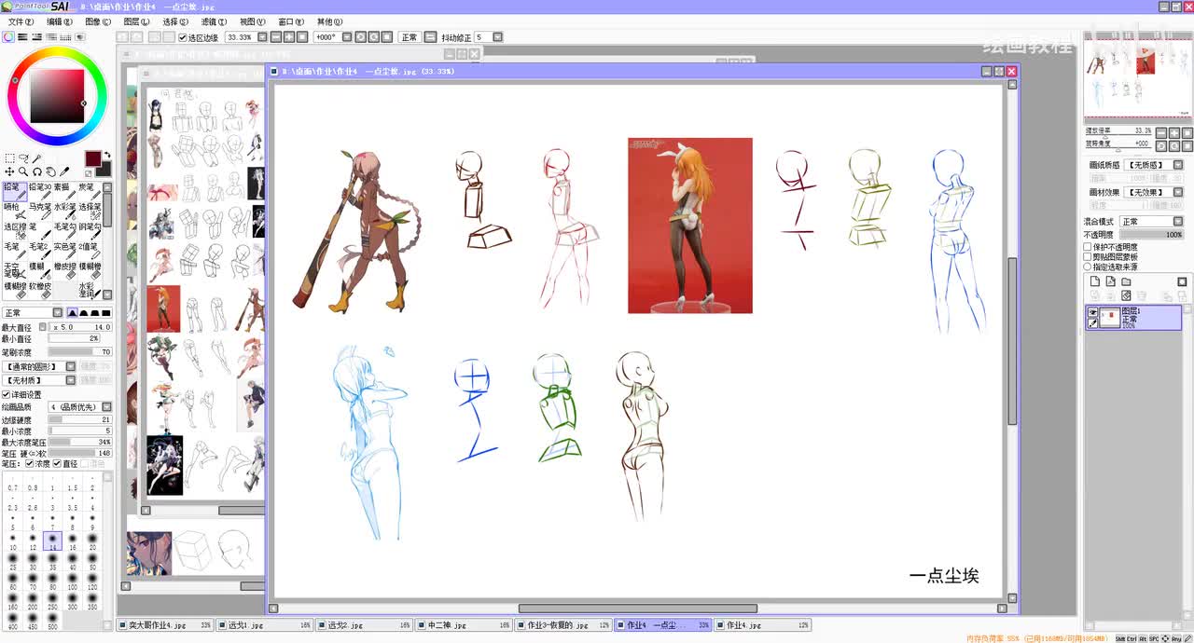Open the 选择 select menu
1194x643 pixels.
point(175,21)
